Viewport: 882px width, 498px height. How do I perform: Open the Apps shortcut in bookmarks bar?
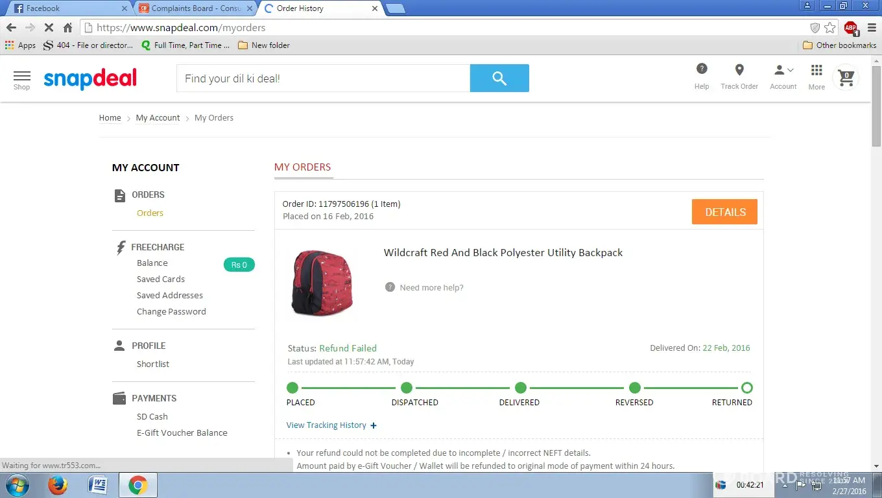pyautogui.click(x=20, y=45)
